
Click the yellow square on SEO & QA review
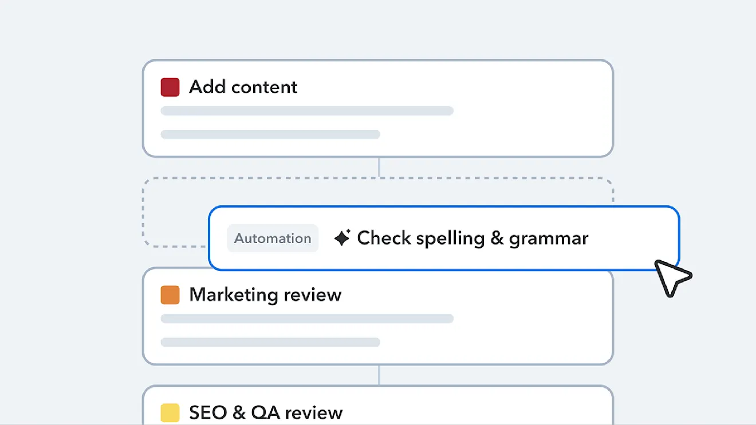click(170, 412)
